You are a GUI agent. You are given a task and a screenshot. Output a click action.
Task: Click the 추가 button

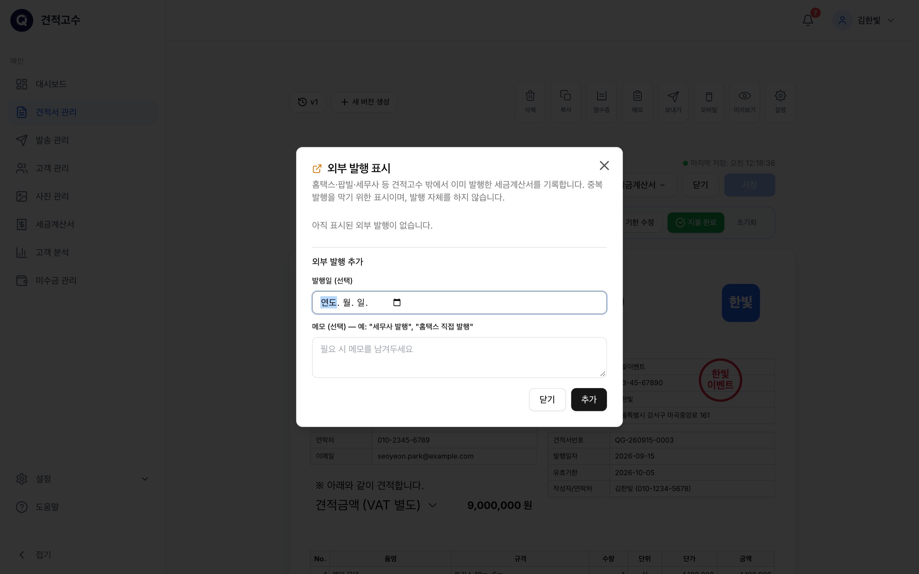coord(589,399)
